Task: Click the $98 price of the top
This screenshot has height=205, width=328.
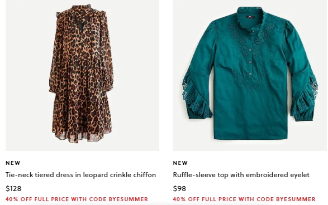Action: 179,188
